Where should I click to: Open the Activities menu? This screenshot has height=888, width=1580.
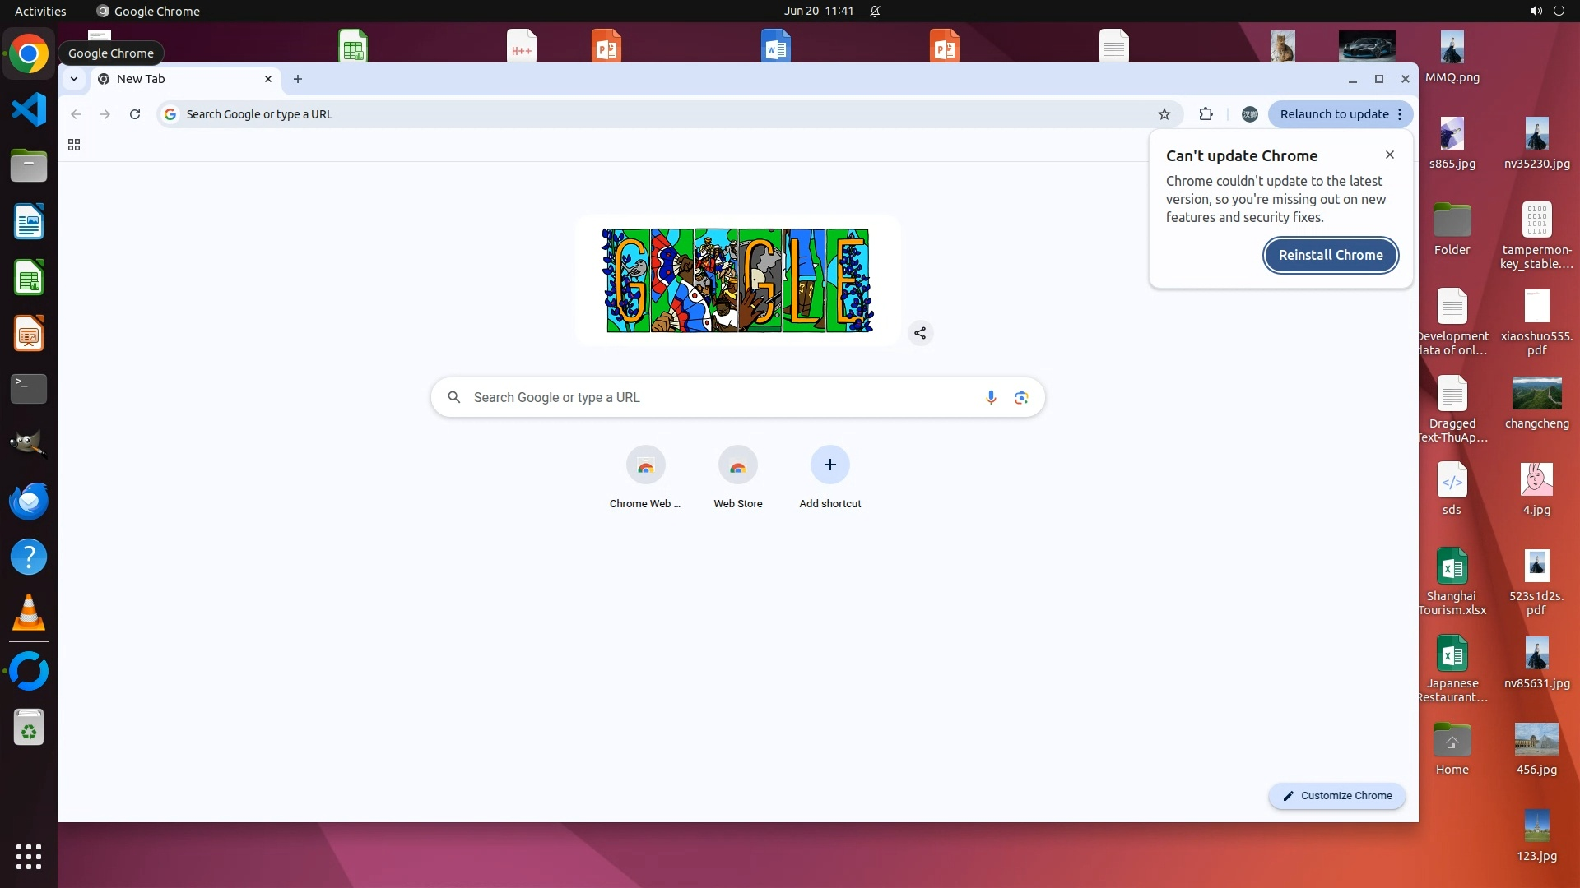tap(40, 11)
